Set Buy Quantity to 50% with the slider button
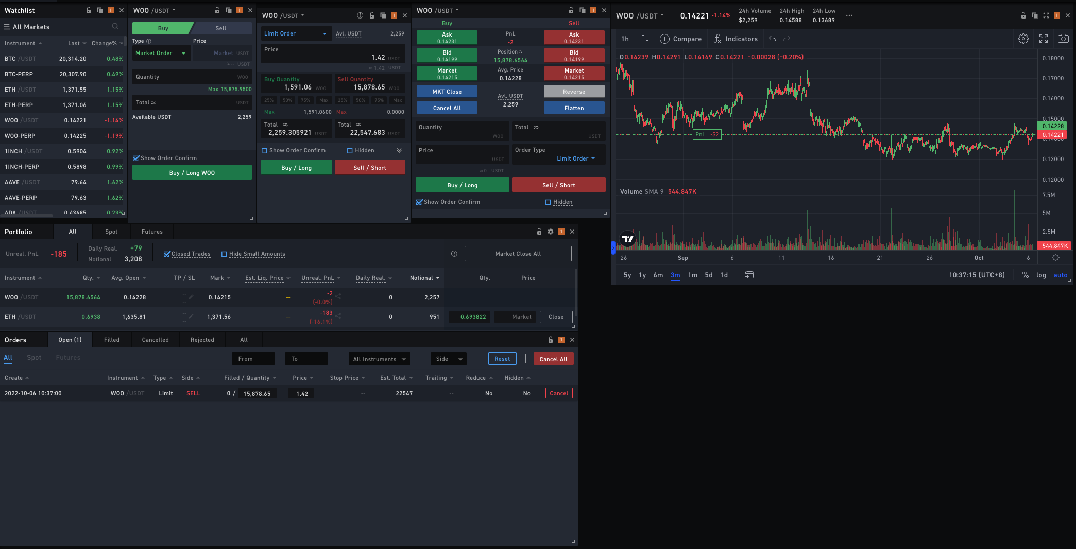 pyautogui.click(x=287, y=100)
